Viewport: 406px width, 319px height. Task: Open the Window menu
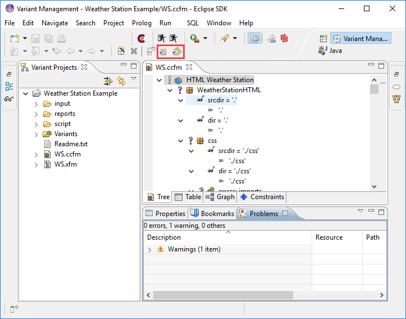(219, 23)
